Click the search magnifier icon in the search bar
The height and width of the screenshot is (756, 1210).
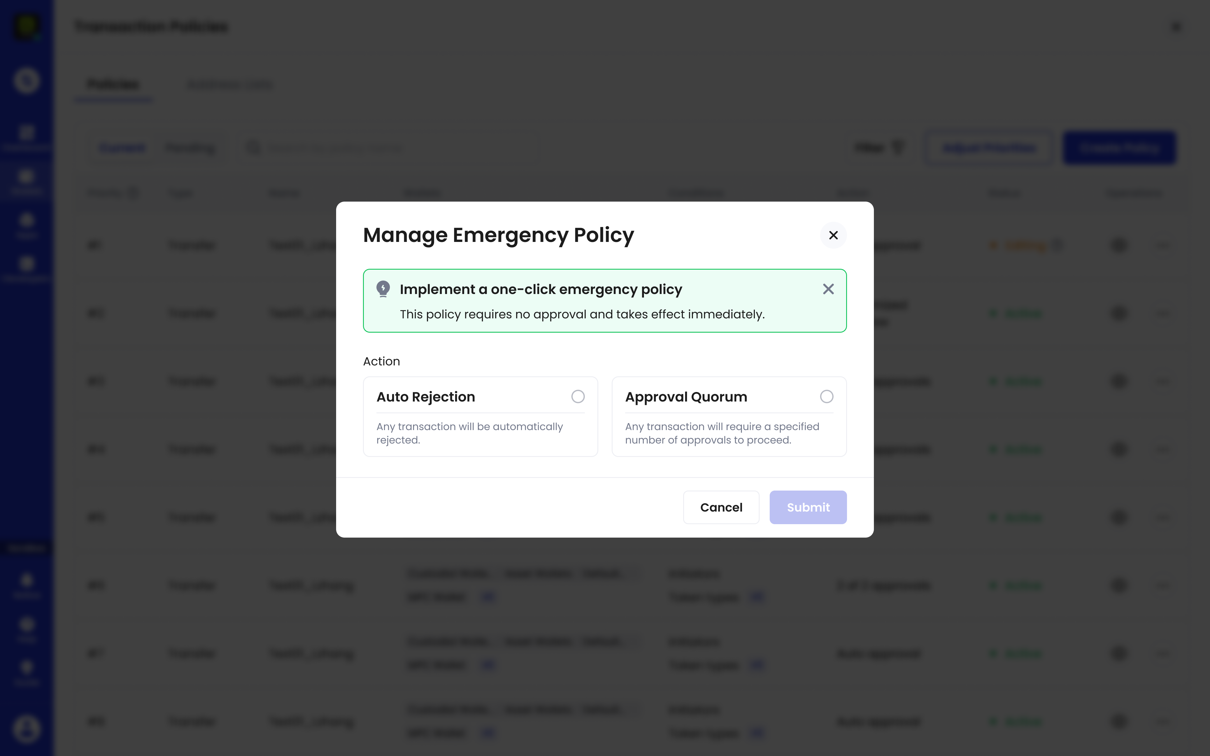tap(253, 147)
